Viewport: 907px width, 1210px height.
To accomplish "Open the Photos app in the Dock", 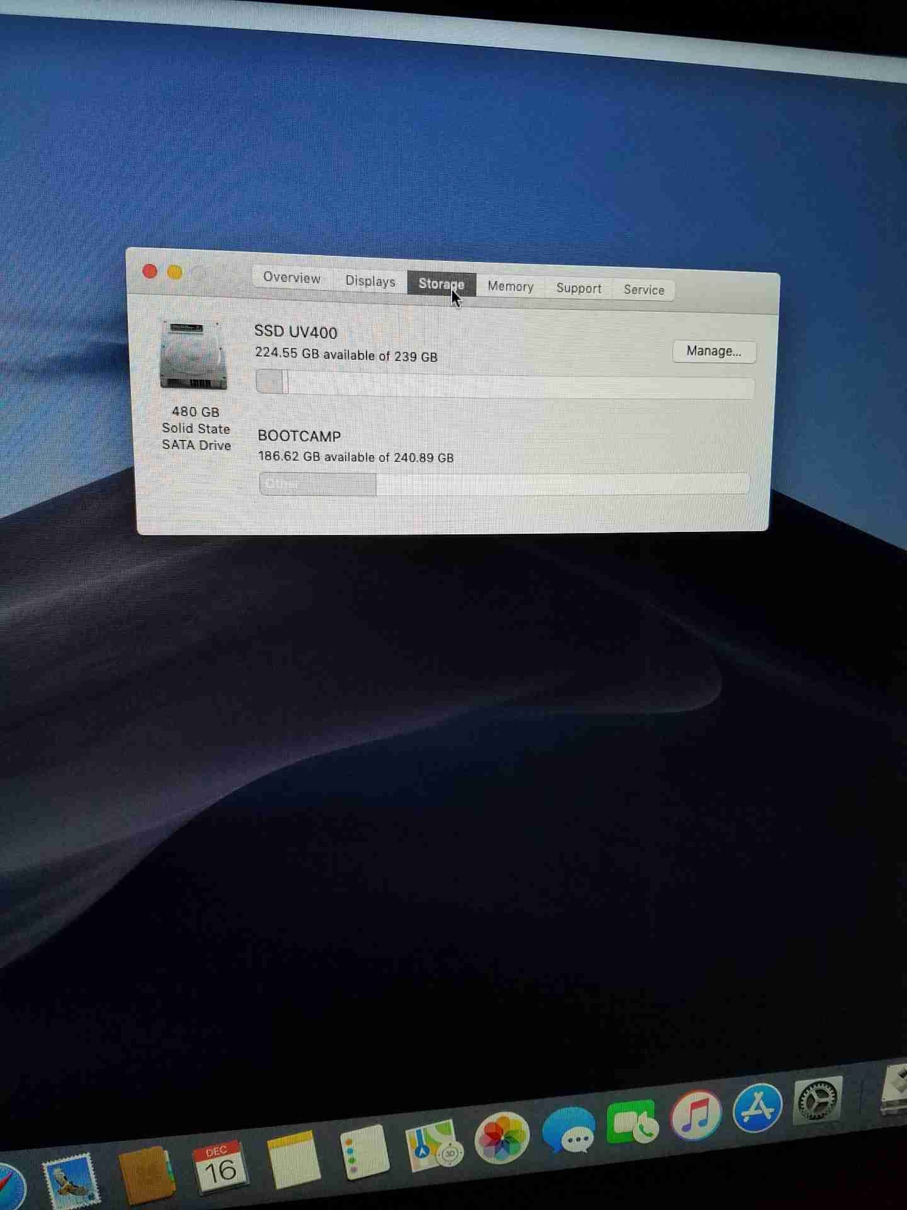I will (x=502, y=1138).
